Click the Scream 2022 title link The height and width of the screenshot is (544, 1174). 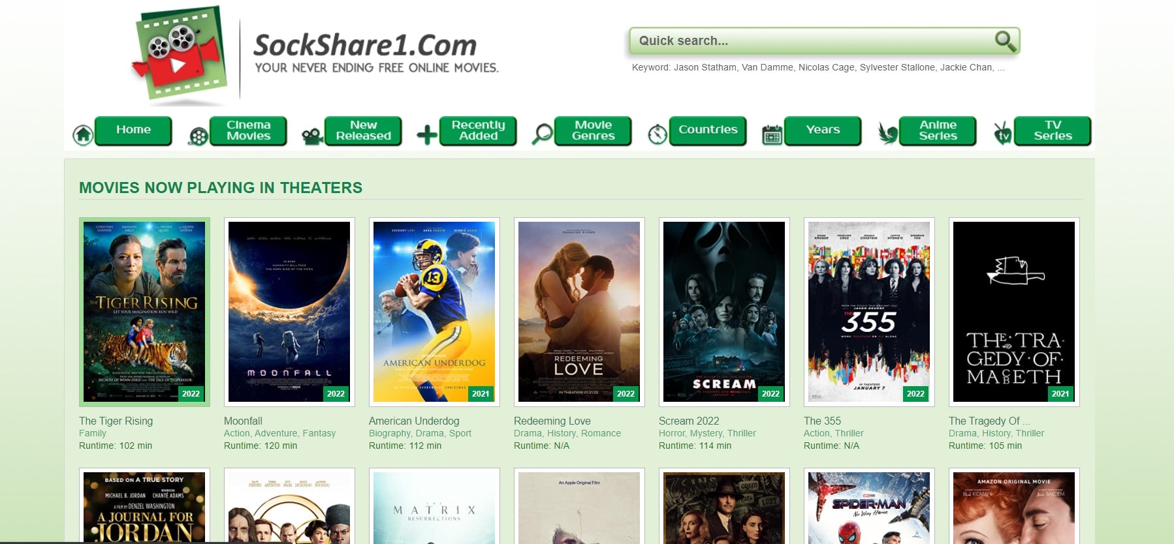(689, 421)
